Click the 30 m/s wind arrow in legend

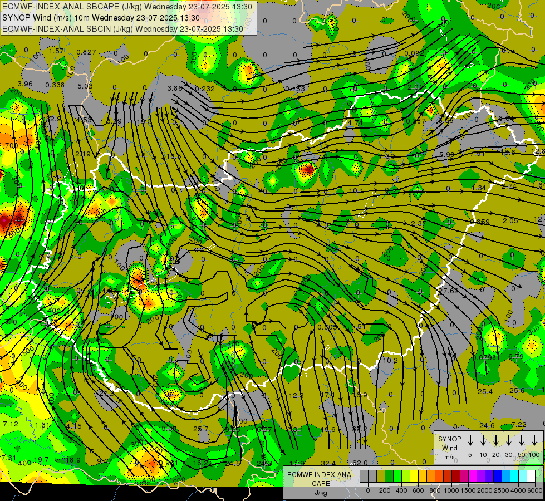(508, 440)
